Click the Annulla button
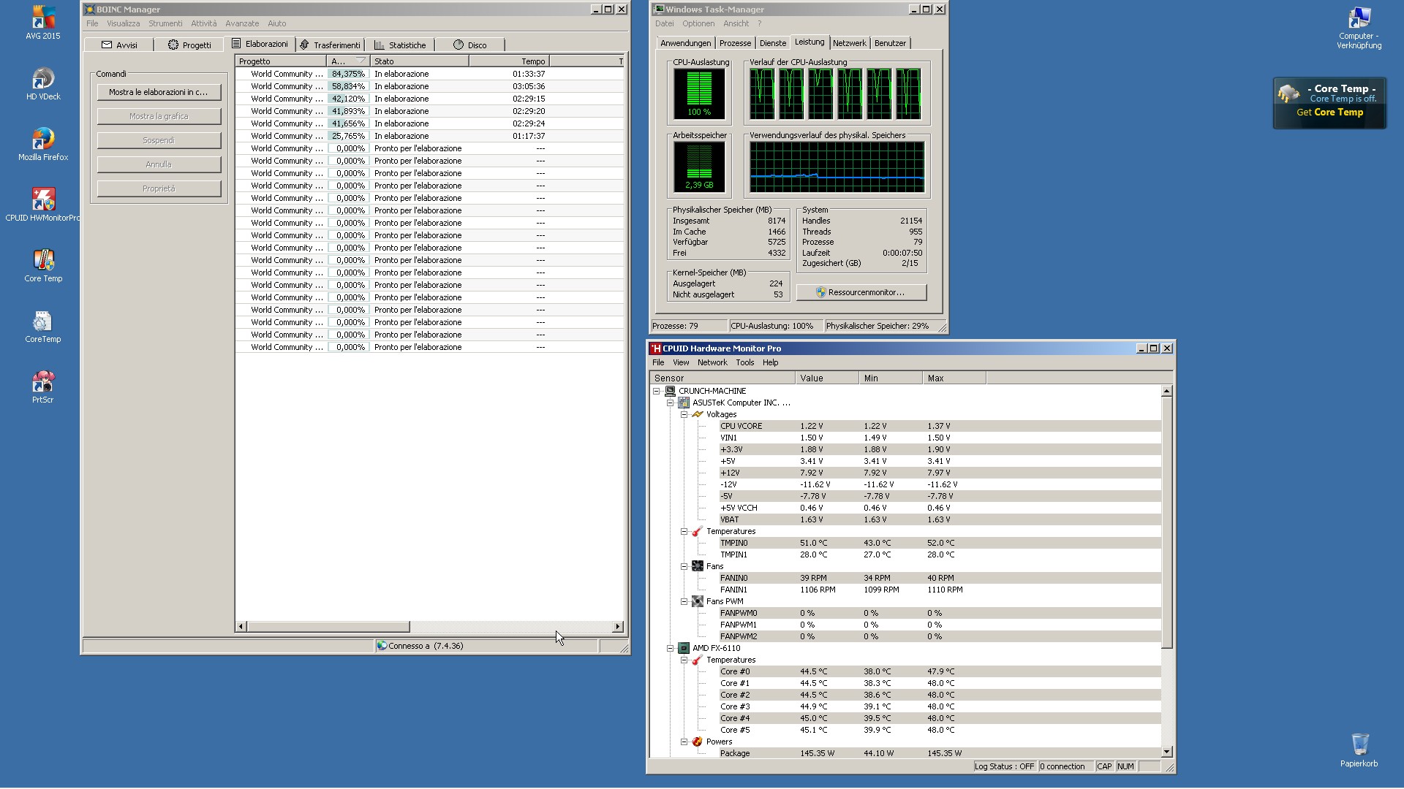Viewport: 1404px width, 789px height. (159, 164)
